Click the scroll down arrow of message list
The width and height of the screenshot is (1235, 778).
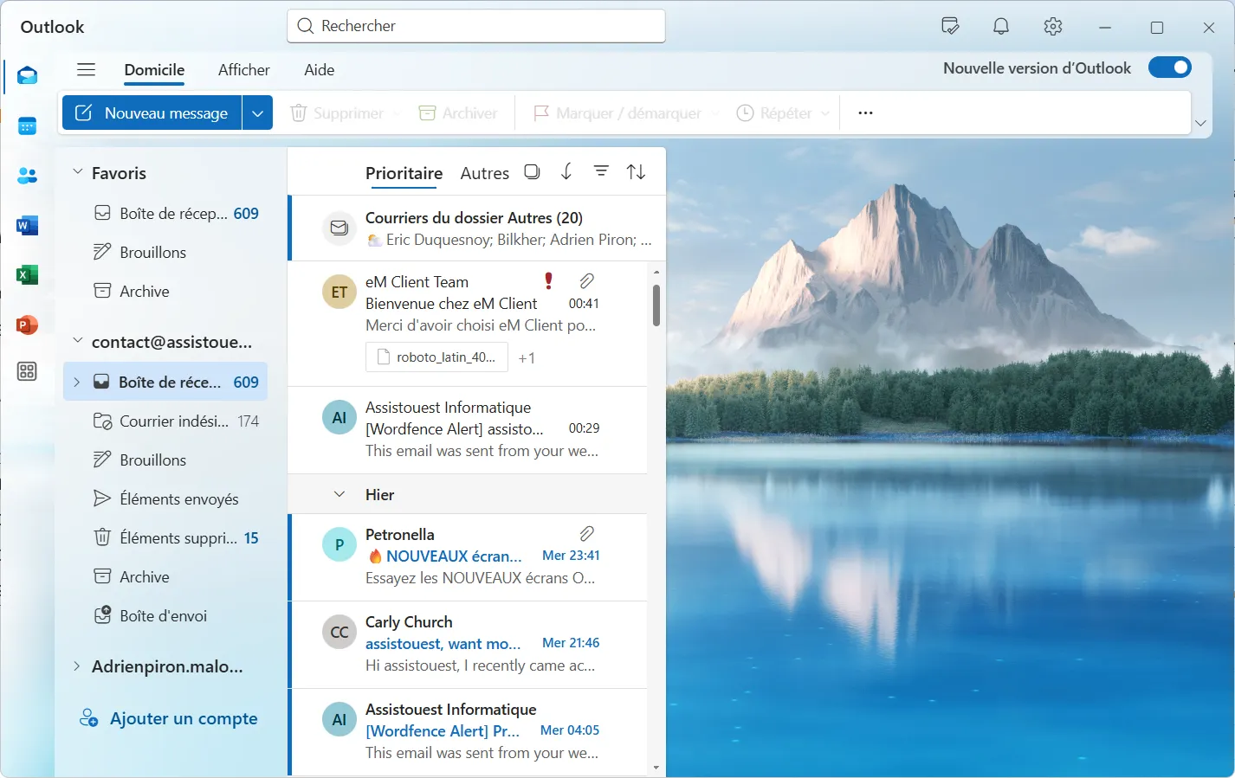coord(656,768)
